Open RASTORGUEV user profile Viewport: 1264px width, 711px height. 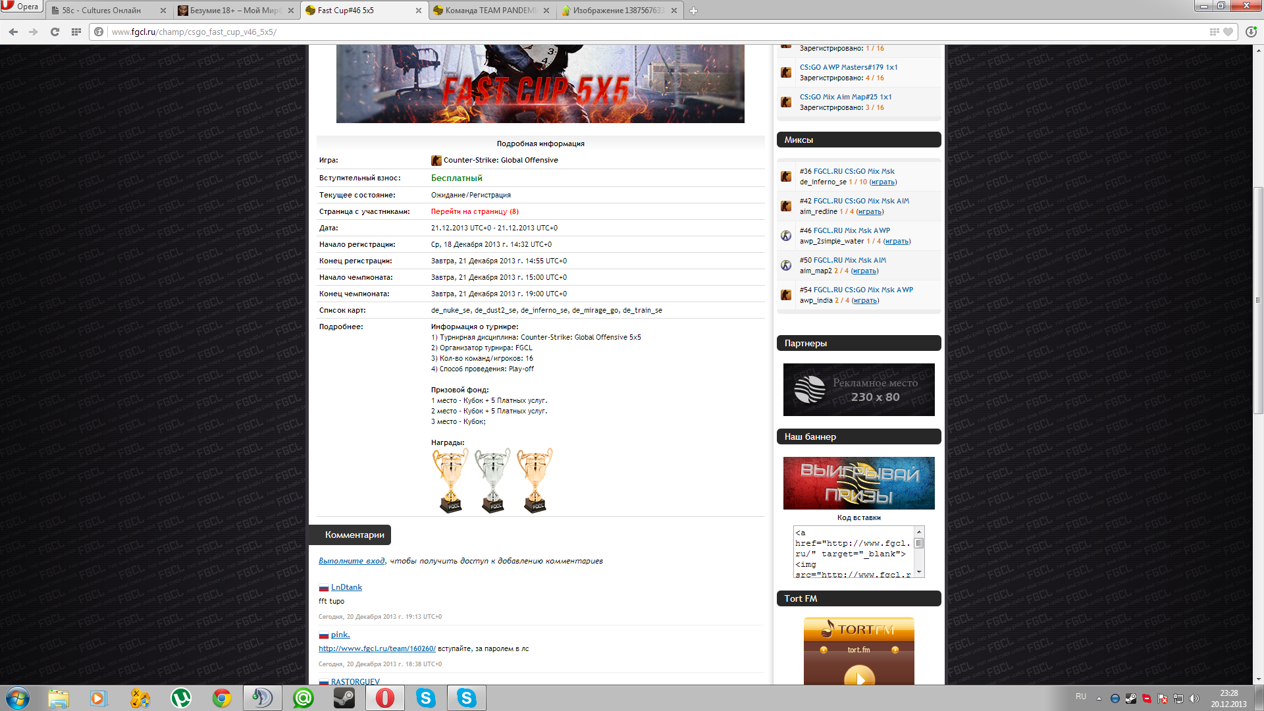coord(355,681)
